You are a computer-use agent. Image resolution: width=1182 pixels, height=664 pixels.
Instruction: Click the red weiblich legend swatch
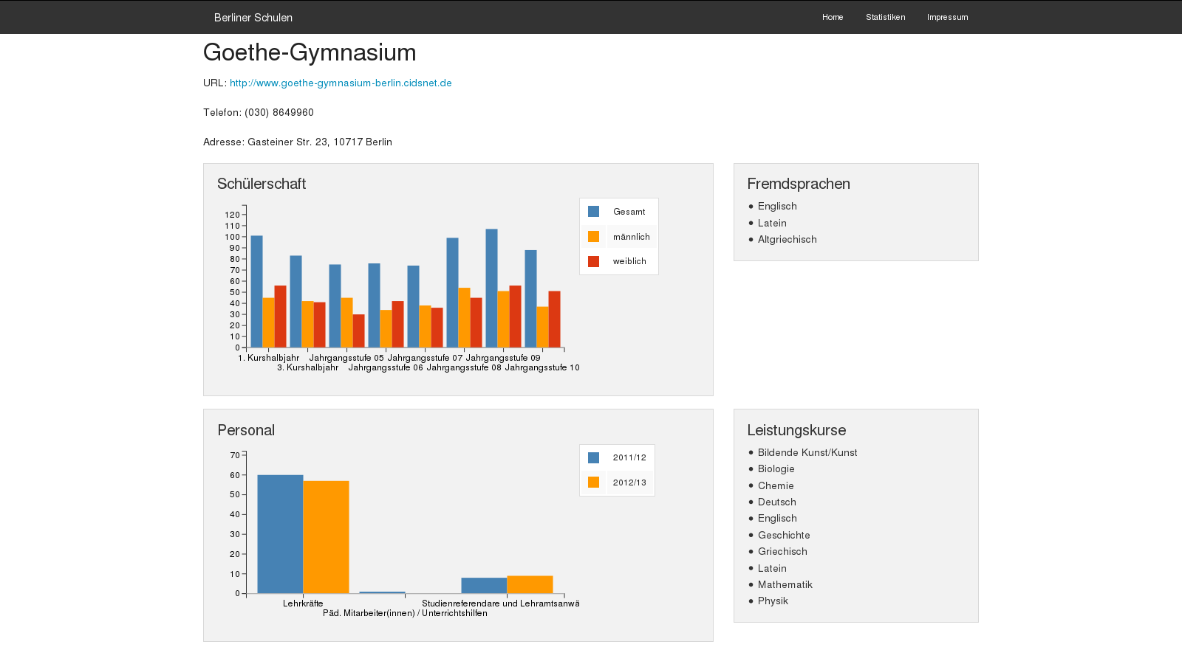click(593, 261)
